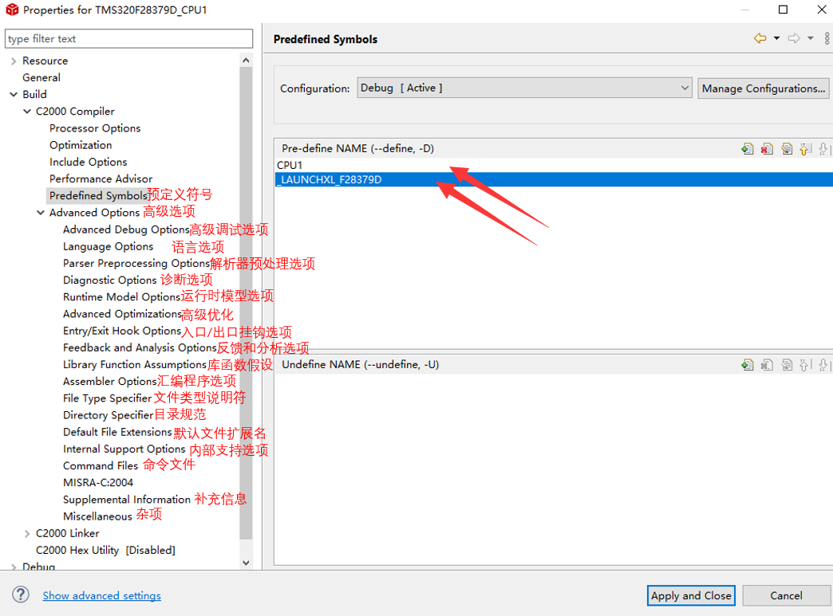The width and height of the screenshot is (833, 616).
Task: Open Library Function Assumptions
Action: click(x=134, y=365)
